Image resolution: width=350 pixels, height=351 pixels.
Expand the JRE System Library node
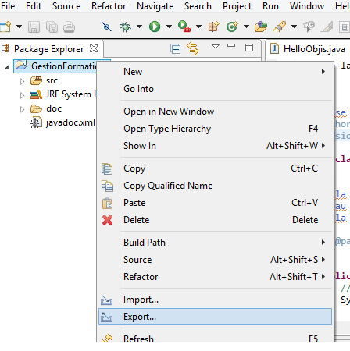[x=22, y=95]
